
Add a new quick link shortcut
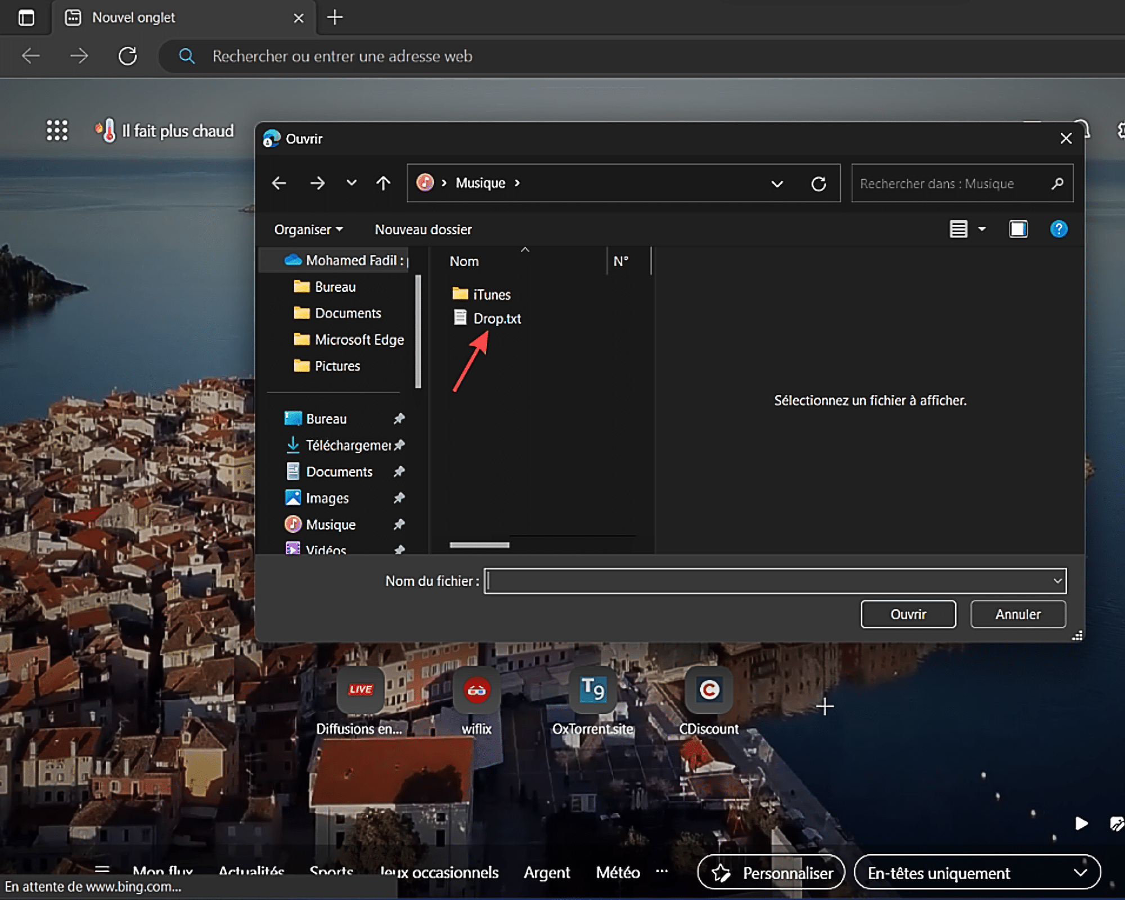tap(825, 706)
